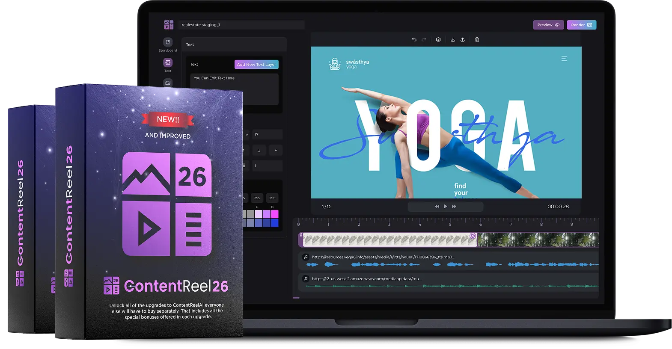This screenshot has width=672, height=349.
Task: Remove the leaf clip using its X icon
Action: click(473, 236)
